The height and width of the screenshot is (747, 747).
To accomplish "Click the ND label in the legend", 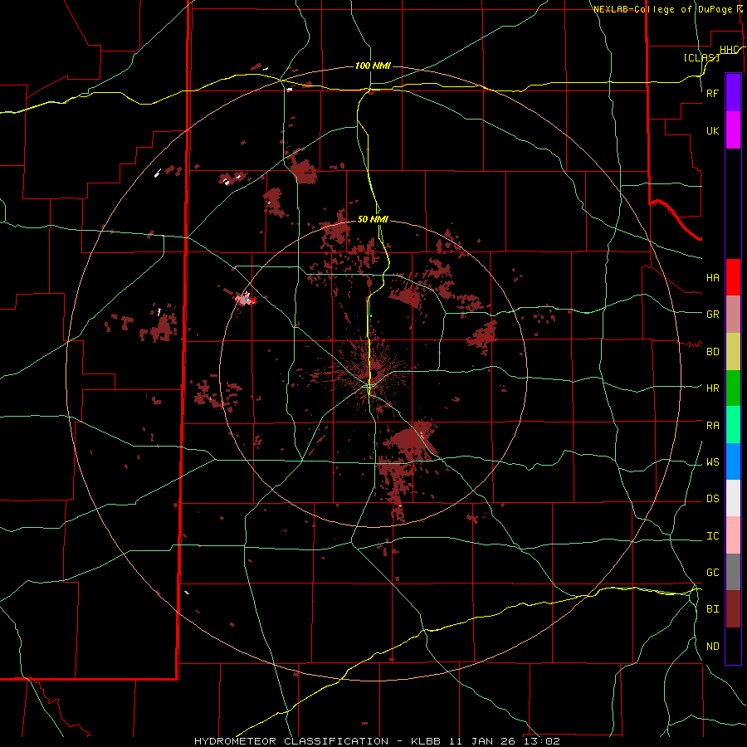I will [713, 647].
